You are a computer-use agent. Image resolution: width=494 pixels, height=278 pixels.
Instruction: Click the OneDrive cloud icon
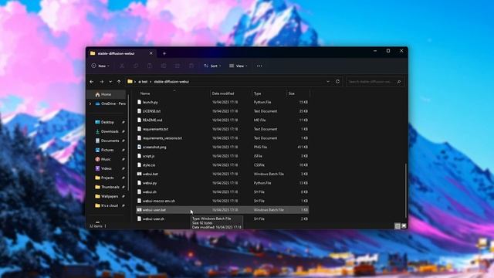[97, 103]
